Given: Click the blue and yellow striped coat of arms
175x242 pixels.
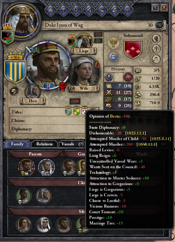Looking at the screenshot, I should click(x=15, y=72).
